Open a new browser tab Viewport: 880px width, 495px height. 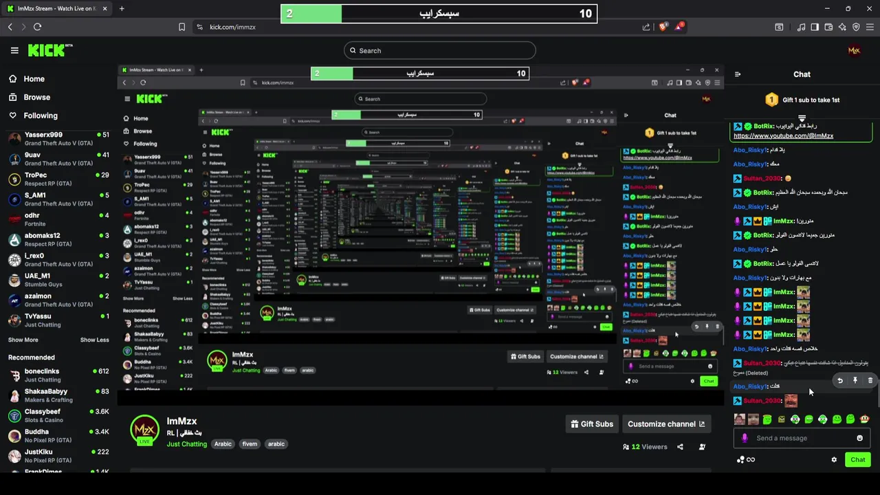point(122,8)
